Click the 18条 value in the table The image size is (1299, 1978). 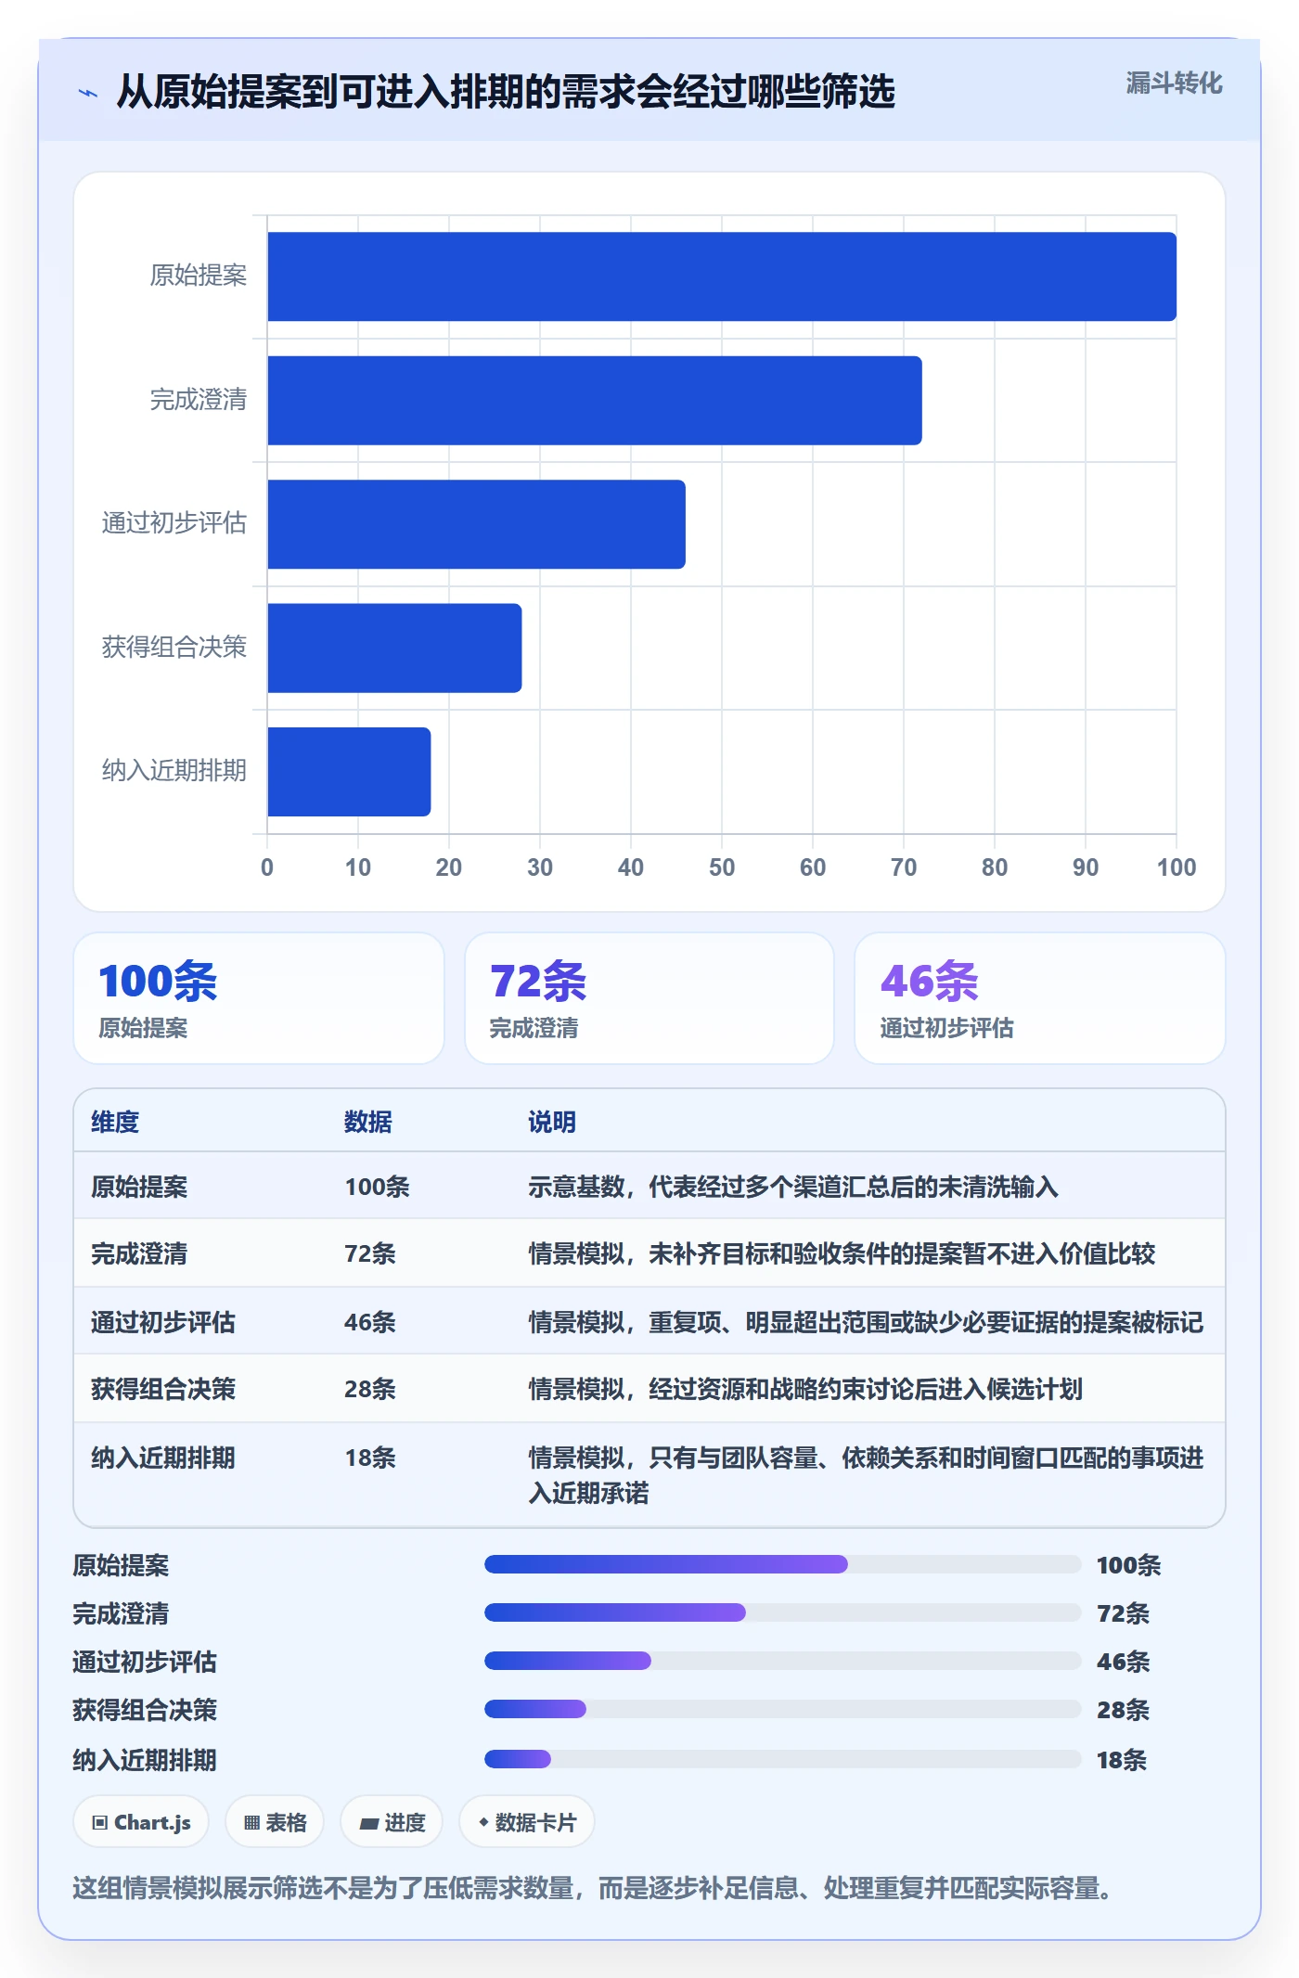[370, 1458]
